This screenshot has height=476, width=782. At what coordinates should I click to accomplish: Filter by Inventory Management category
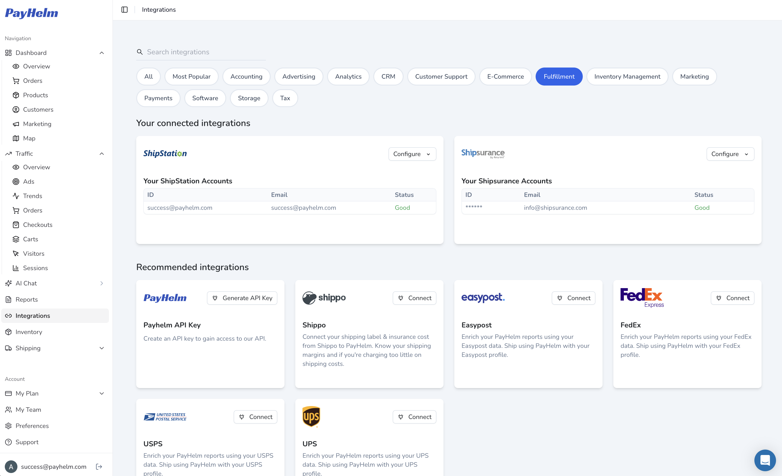[x=627, y=77]
